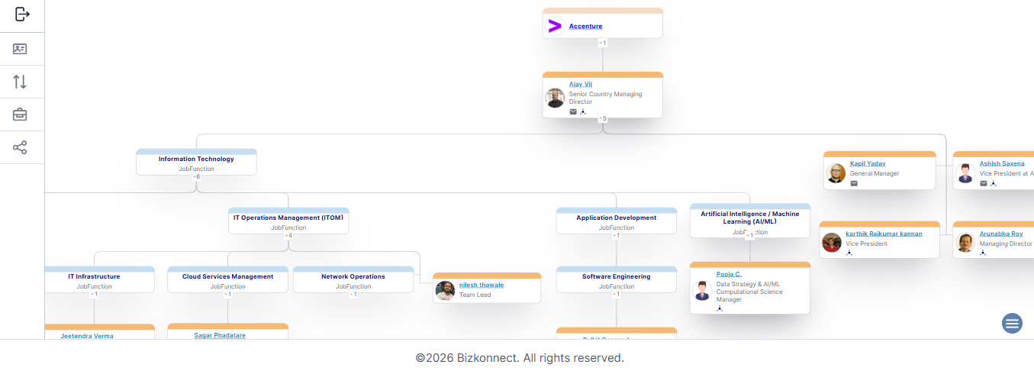This screenshot has height=371, width=1034.
Task: Collapse the Accenture node's 1 child toggle
Action: (602, 43)
